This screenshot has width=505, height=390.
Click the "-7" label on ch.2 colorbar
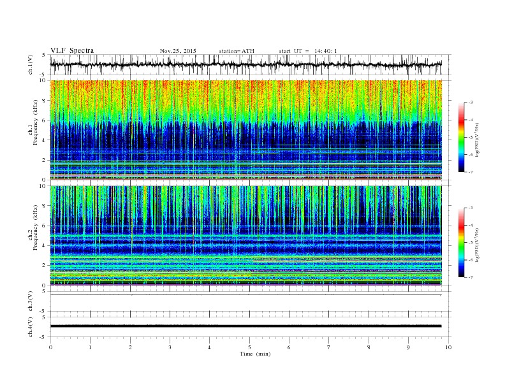471,277
